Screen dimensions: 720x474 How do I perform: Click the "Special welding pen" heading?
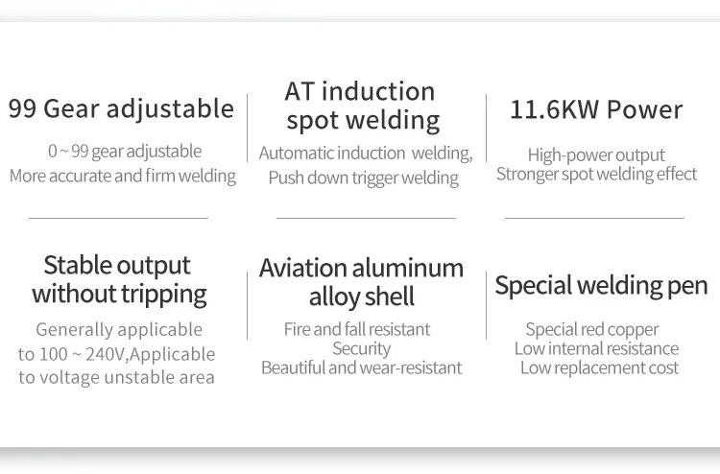coord(601,285)
